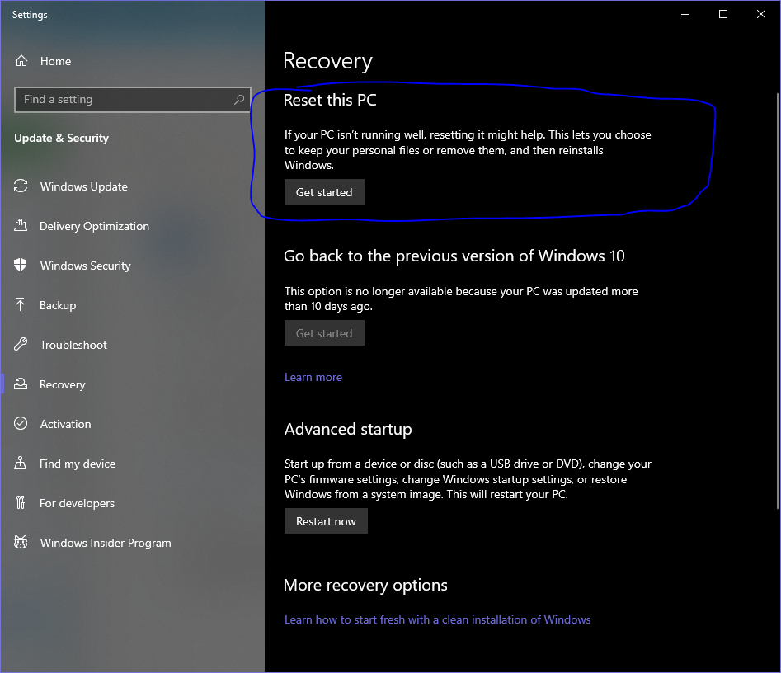Click the Update & Security section title

tap(61, 138)
